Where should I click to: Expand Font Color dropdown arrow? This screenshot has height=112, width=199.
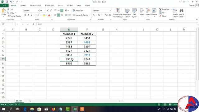point(52,15)
